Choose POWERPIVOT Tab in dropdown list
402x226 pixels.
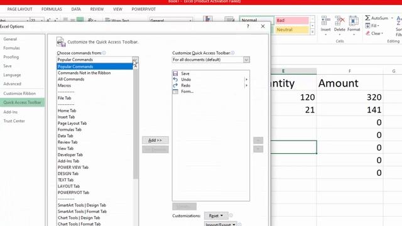pos(95,193)
